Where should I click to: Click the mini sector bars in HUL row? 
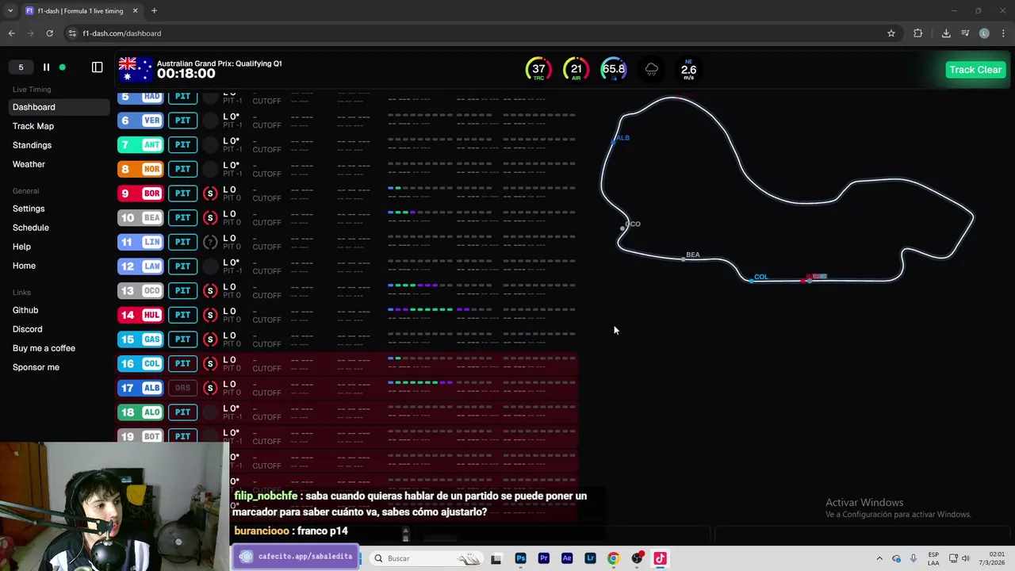click(482, 309)
